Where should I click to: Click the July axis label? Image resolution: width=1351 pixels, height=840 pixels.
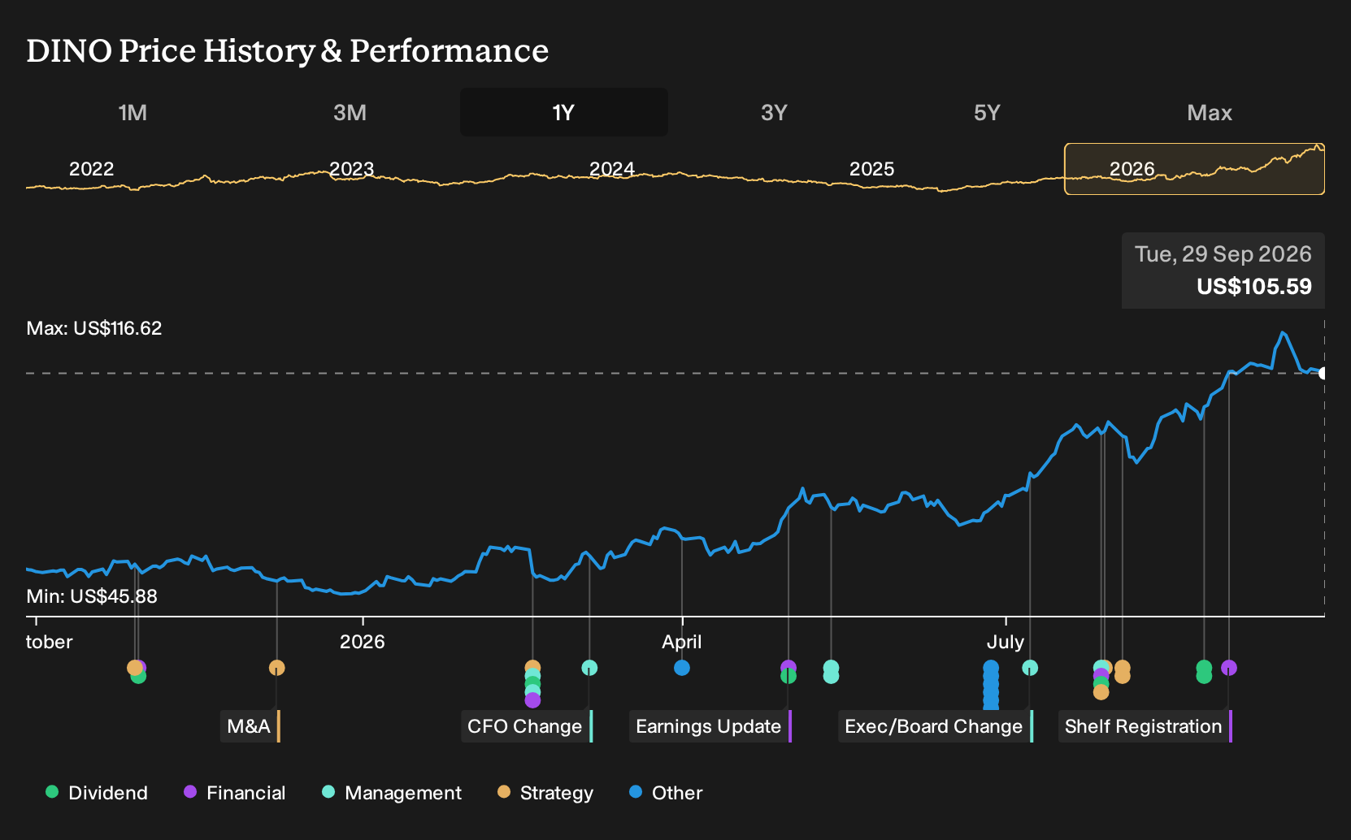click(1006, 642)
